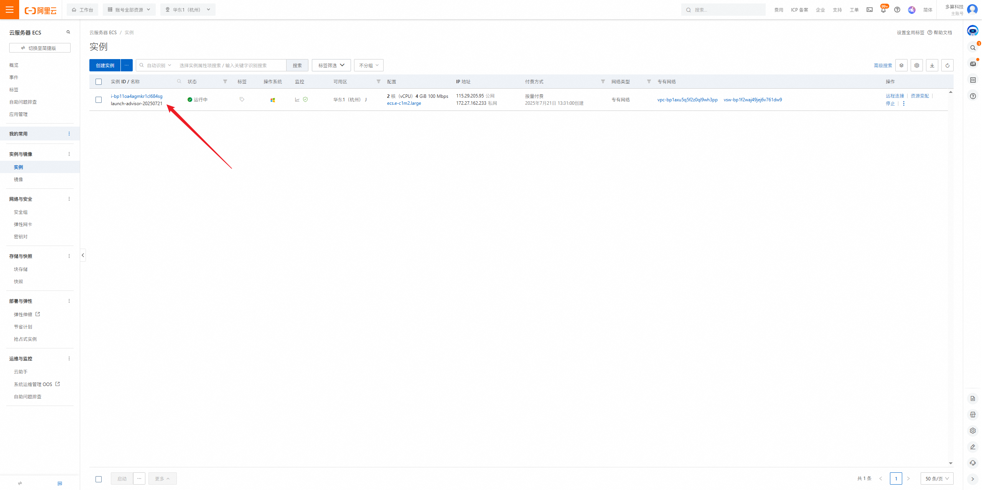Open the 华东1（杭州） region dropdown
This screenshot has height=490, width=982.
tap(188, 10)
